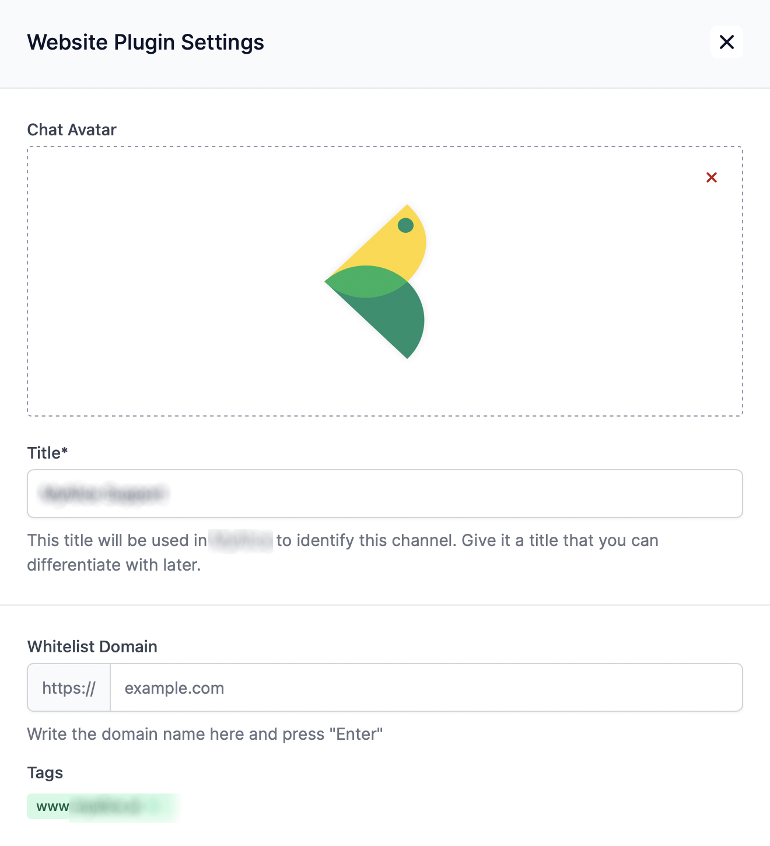The width and height of the screenshot is (770, 846).
Task: Click the Title* field label
Action: (x=48, y=453)
